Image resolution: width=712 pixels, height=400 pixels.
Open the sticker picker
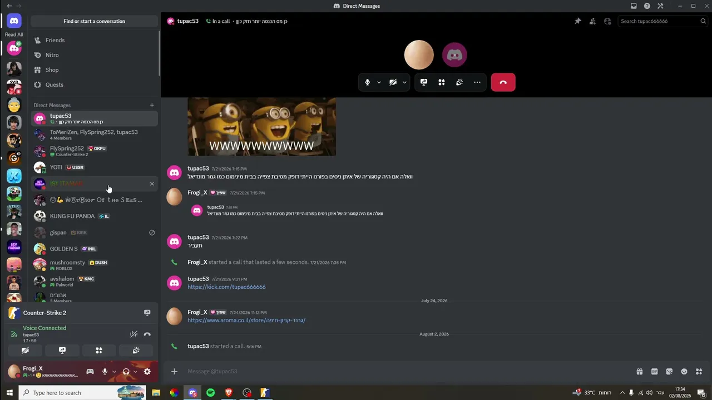pos(669,371)
